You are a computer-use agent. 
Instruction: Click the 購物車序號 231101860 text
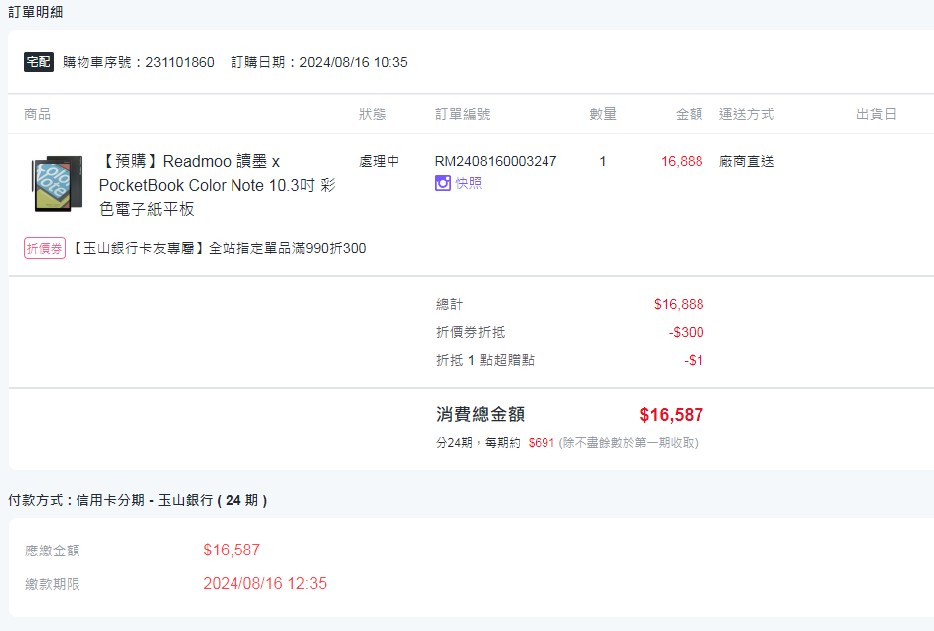(138, 62)
